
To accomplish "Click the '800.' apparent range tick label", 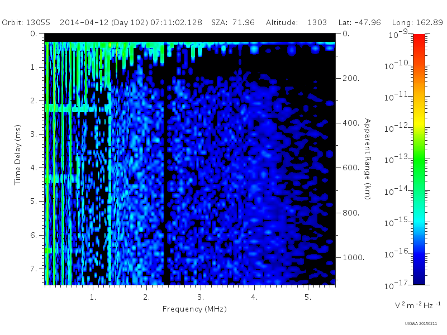I will (351, 213).
